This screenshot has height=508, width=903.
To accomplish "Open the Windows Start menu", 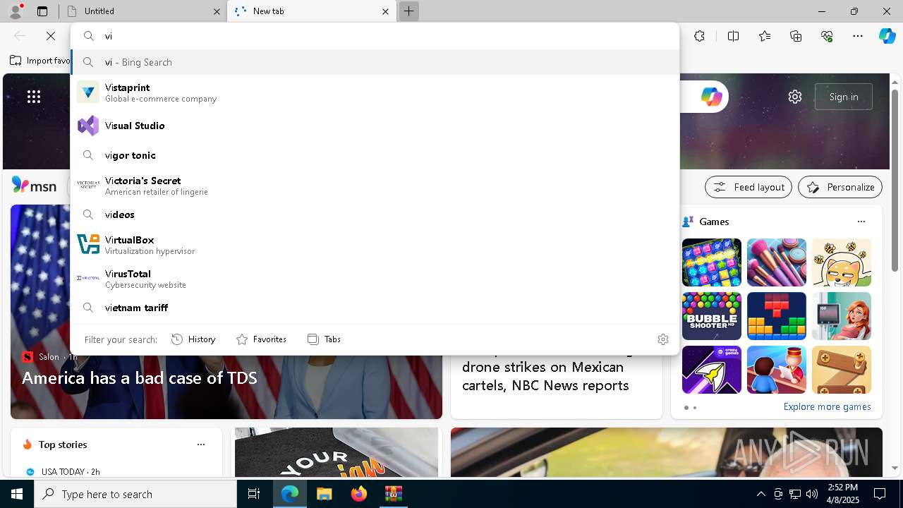I will coord(17,494).
